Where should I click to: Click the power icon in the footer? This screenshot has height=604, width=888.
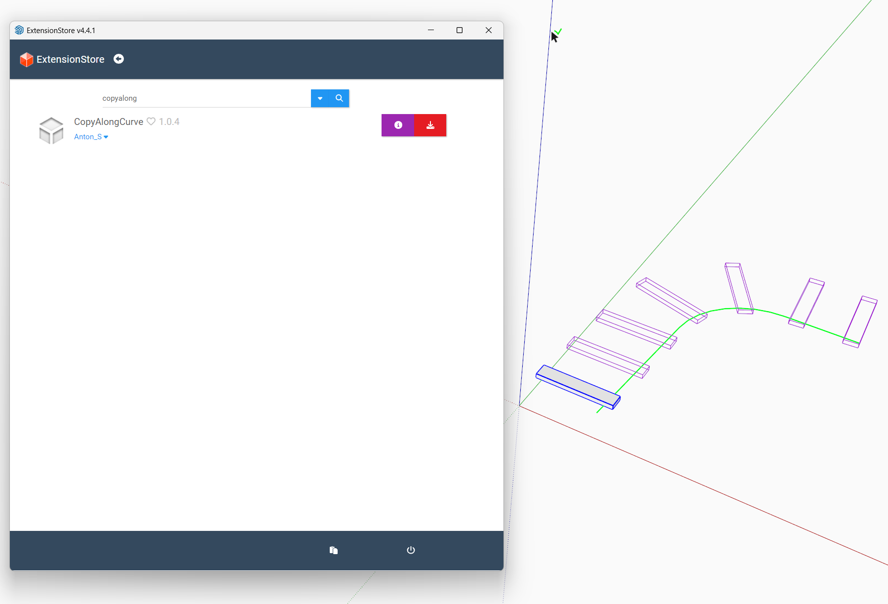411,550
